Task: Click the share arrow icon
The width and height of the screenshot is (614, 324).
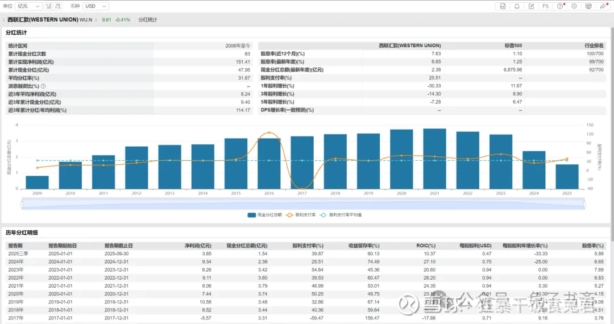Action: (603, 6)
